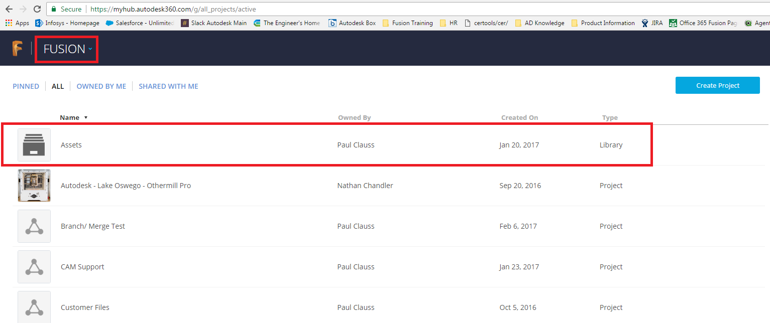Click the browser back arrow
This screenshot has height=323, width=770.
click(9, 9)
